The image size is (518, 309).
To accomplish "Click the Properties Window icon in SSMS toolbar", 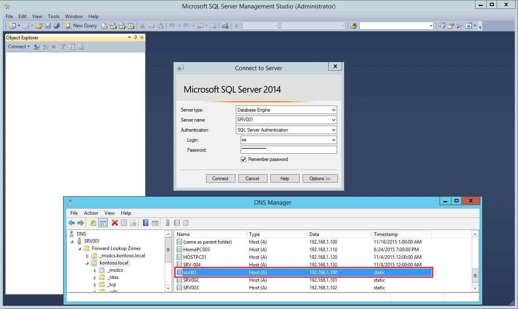I will [451, 26].
